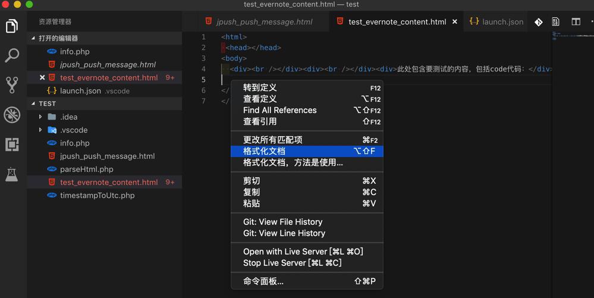Open the Search view in activity bar
The width and height of the screenshot is (594, 298).
12,55
